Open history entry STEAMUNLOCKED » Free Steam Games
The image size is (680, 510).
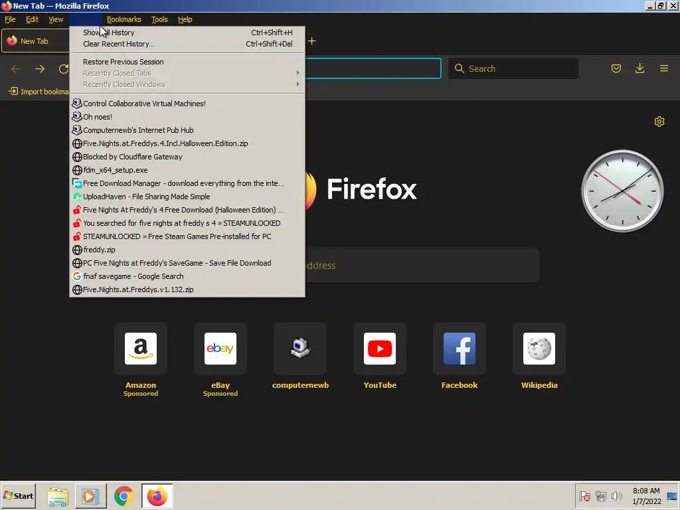coord(187,236)
